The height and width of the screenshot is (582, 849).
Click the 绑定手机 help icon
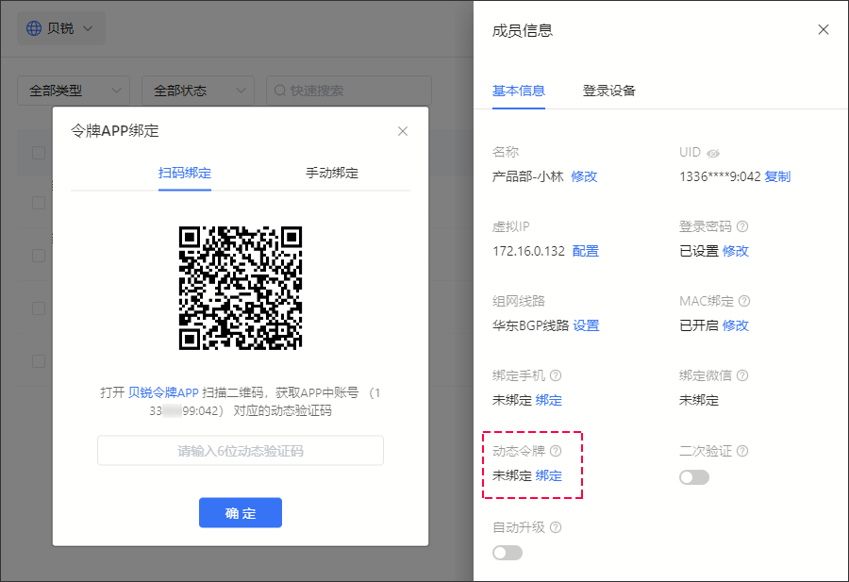[x=556, y=375]
